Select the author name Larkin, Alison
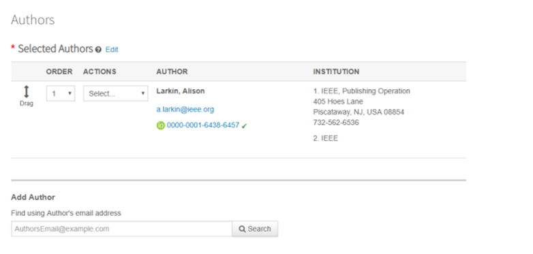 coord(181,91)
